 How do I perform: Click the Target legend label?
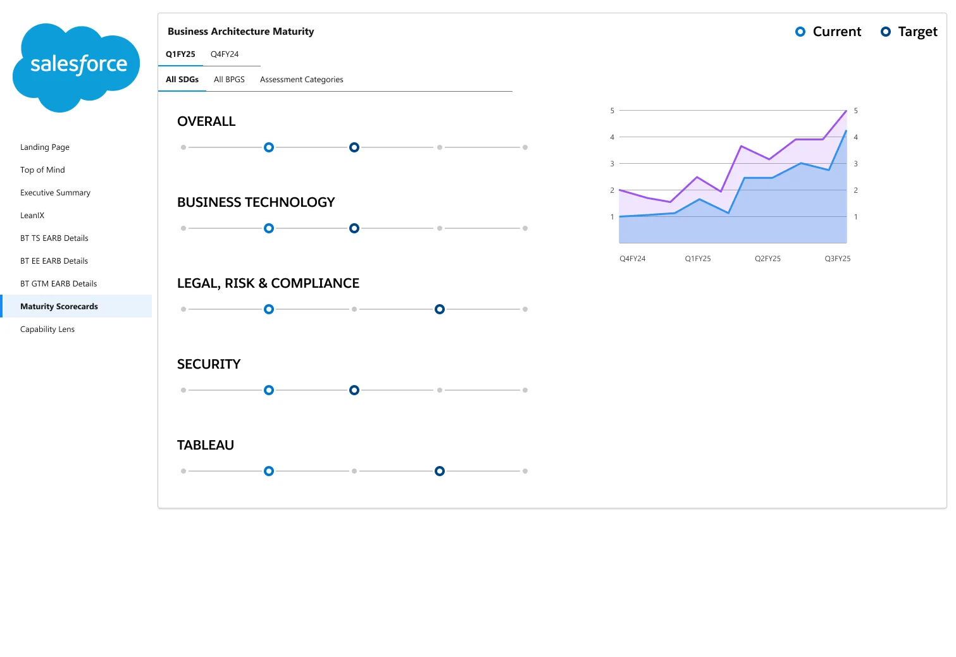917,32
